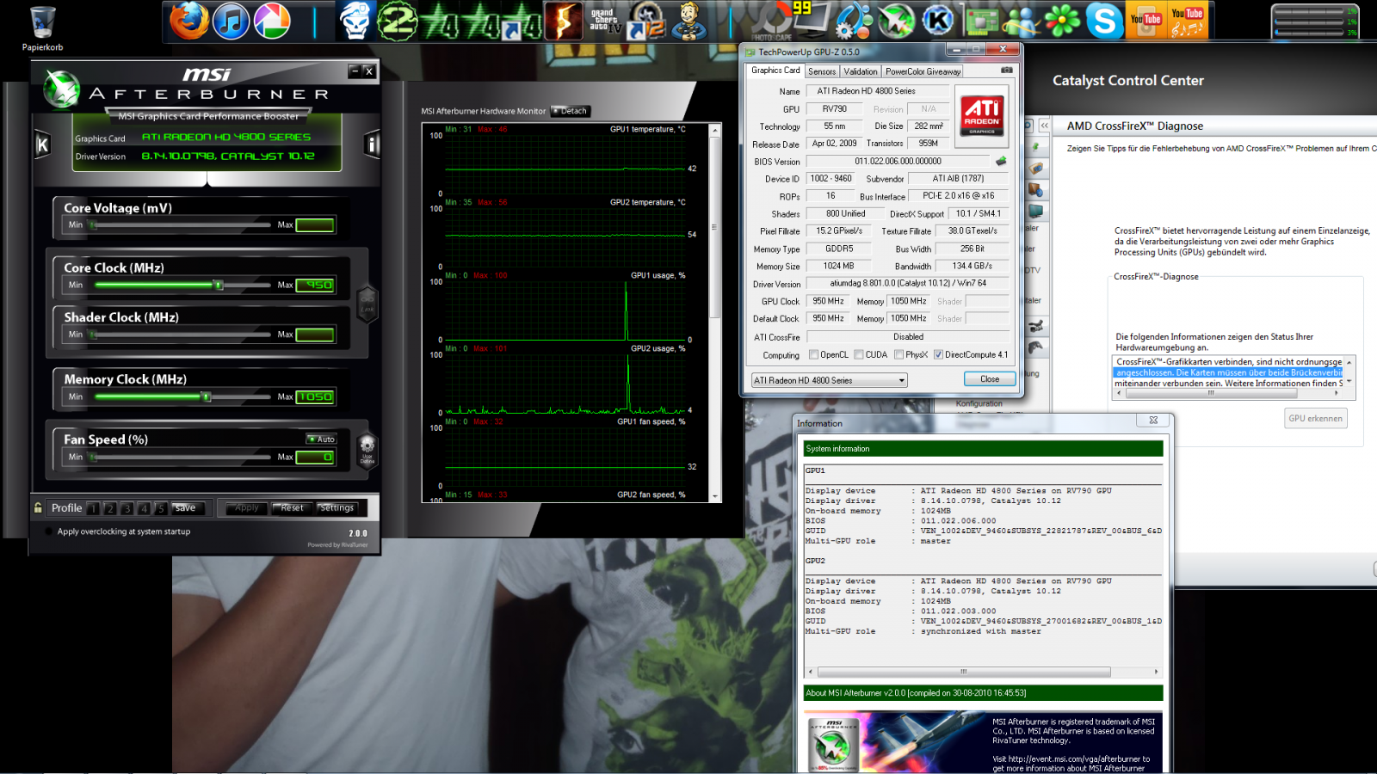Screen dimensions: 1377x774
Task: Click the Kombustor K button in Afterburner
Action: point(42,144)
